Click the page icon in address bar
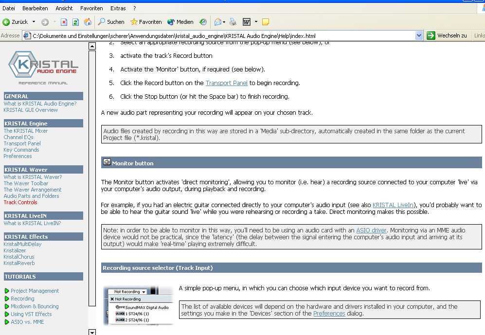The image size is (485, 335). (27, 35)
